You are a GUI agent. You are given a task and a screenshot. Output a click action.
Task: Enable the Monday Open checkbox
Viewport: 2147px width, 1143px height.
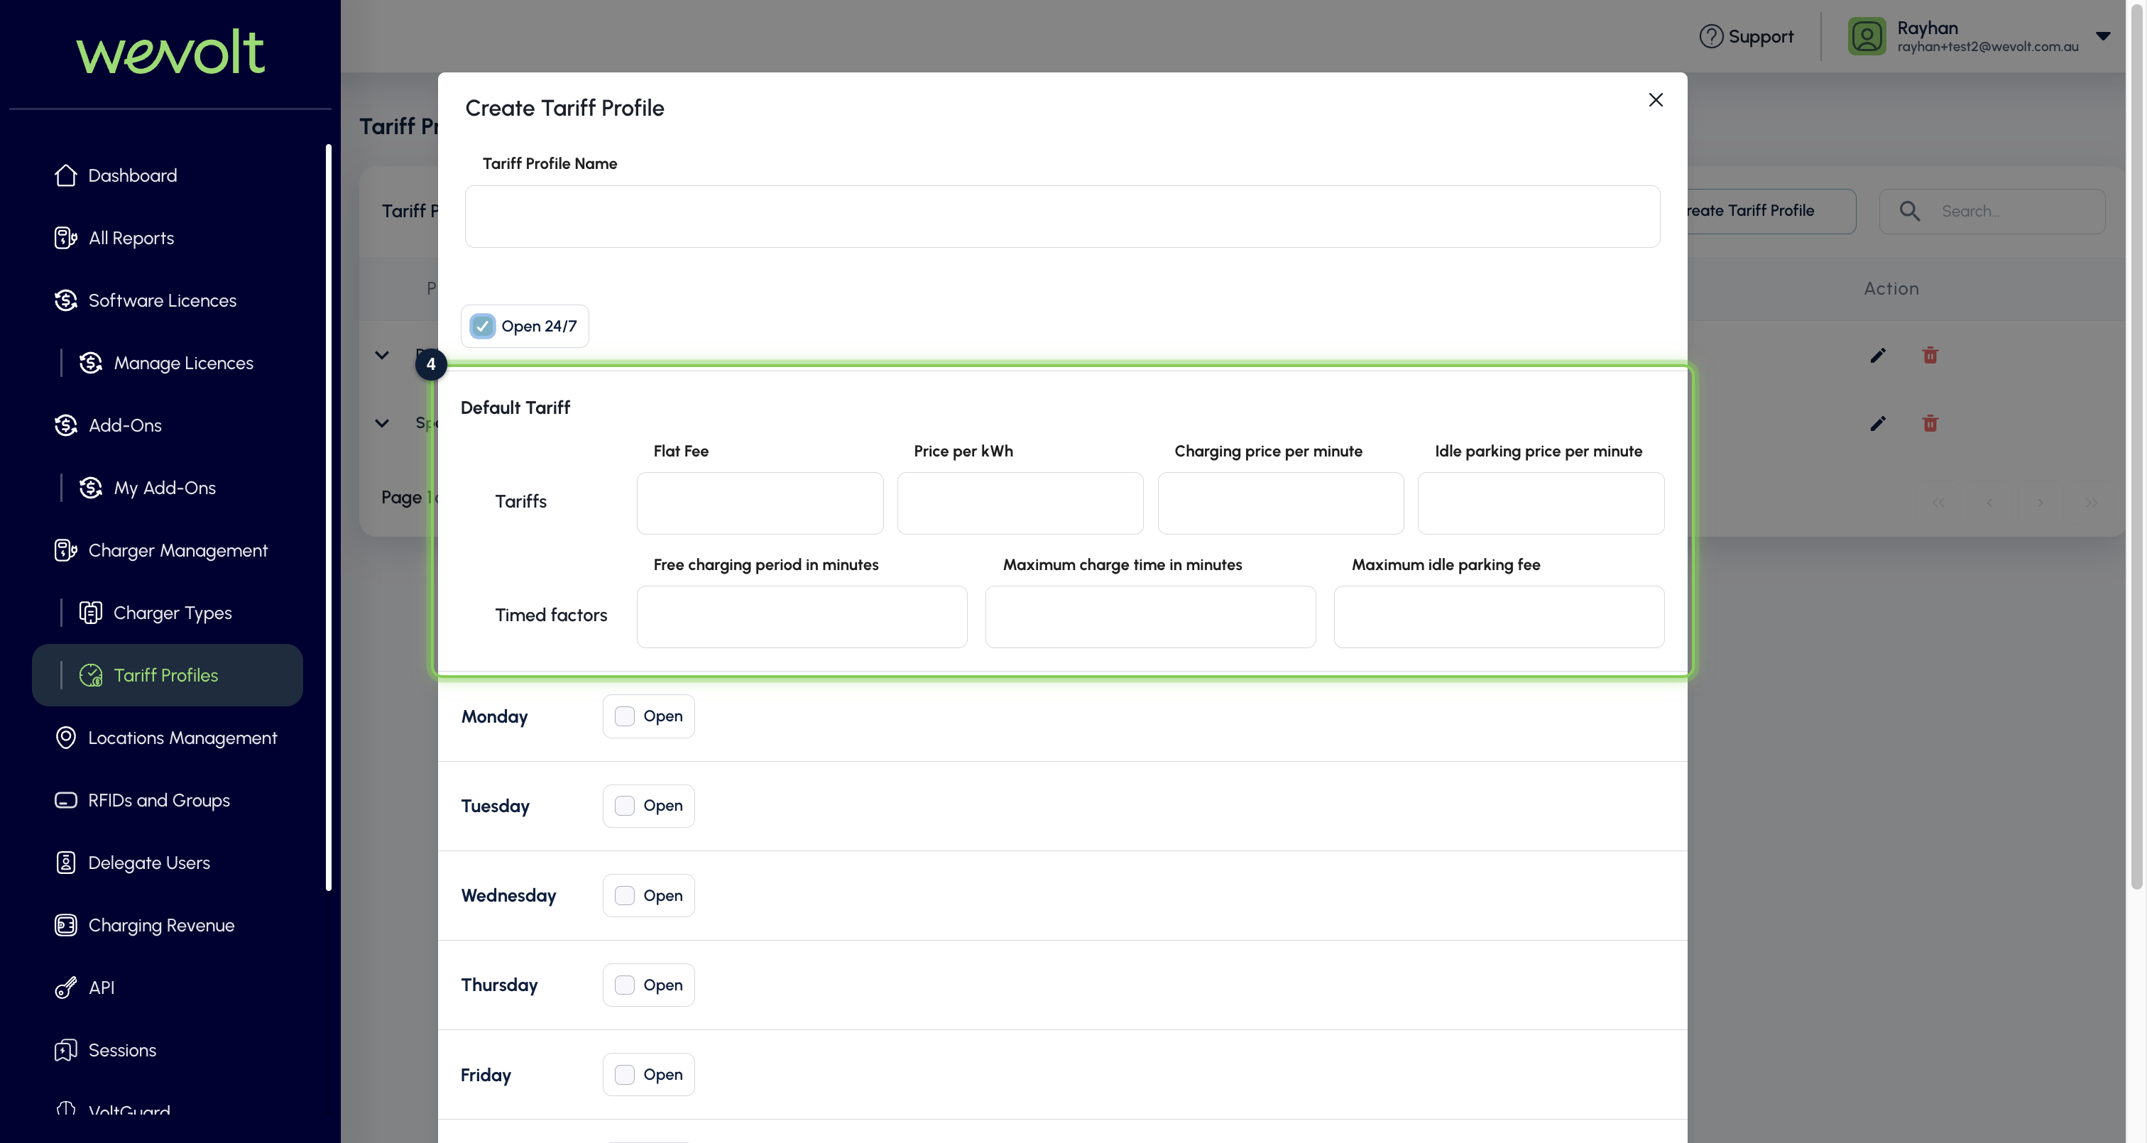pyautogui.click(x=624, y=716)
